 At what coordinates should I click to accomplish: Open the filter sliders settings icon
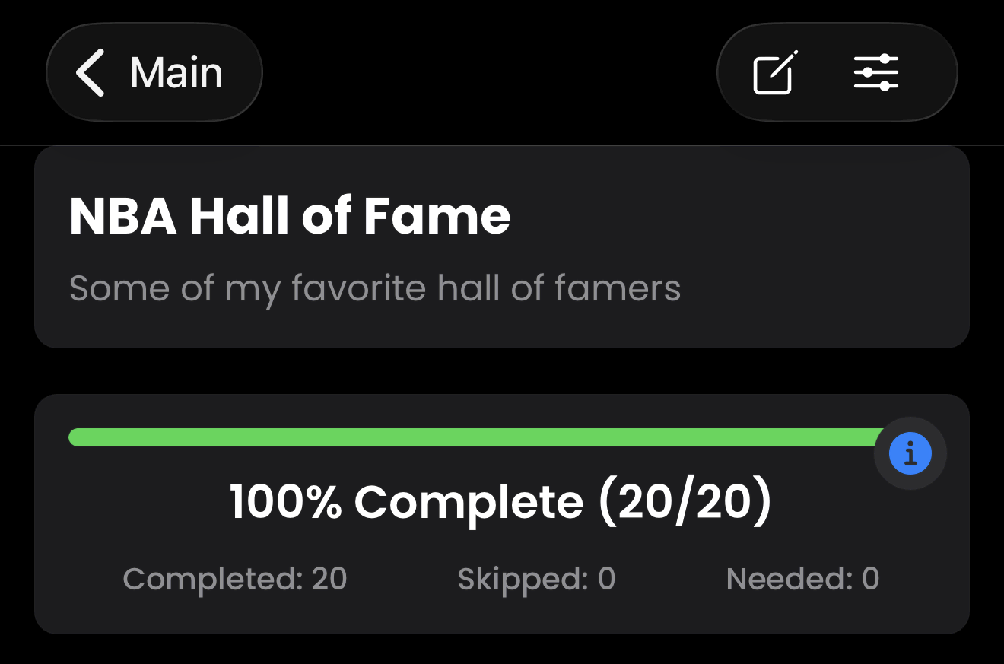(x=876, y=73)
